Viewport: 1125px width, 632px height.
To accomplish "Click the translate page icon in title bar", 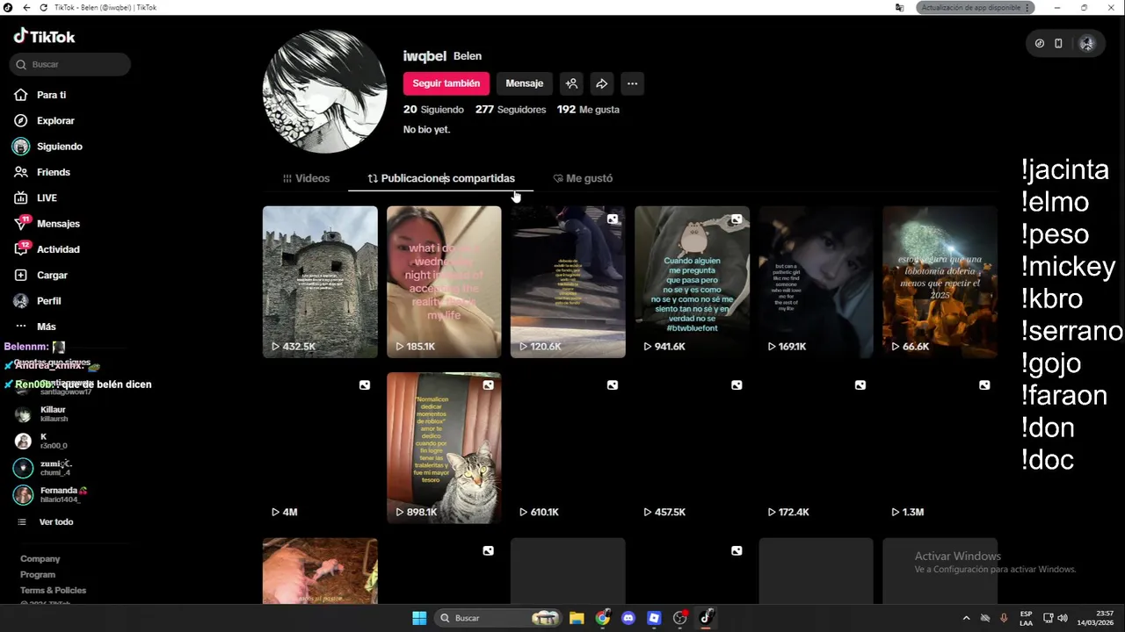I will [899, 7].
